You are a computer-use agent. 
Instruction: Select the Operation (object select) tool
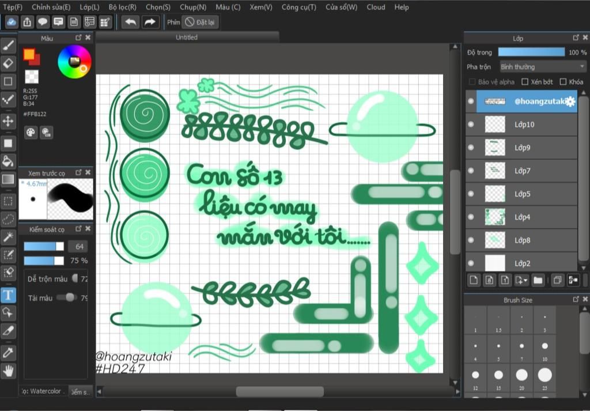[8, 313]
